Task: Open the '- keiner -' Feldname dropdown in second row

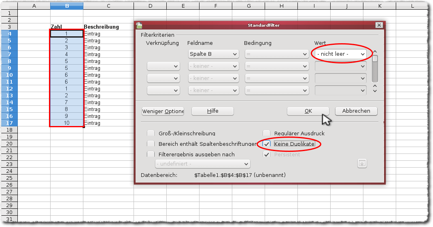Action: tap(213, 66)
